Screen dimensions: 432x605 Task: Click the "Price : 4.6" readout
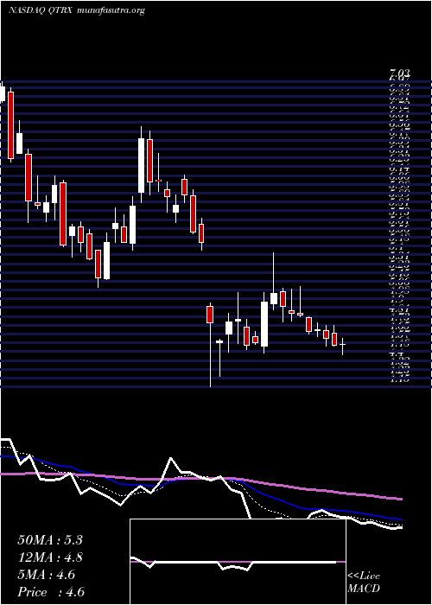point(51,592)
